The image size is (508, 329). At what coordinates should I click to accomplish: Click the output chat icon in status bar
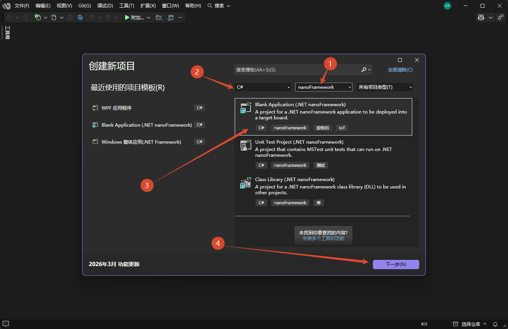pos(6,324)
